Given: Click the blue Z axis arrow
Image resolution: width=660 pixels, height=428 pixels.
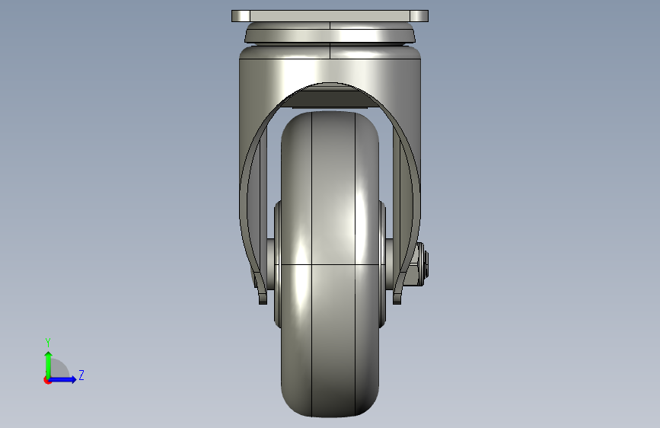Looking at the screenshot, I should (63, 379).
